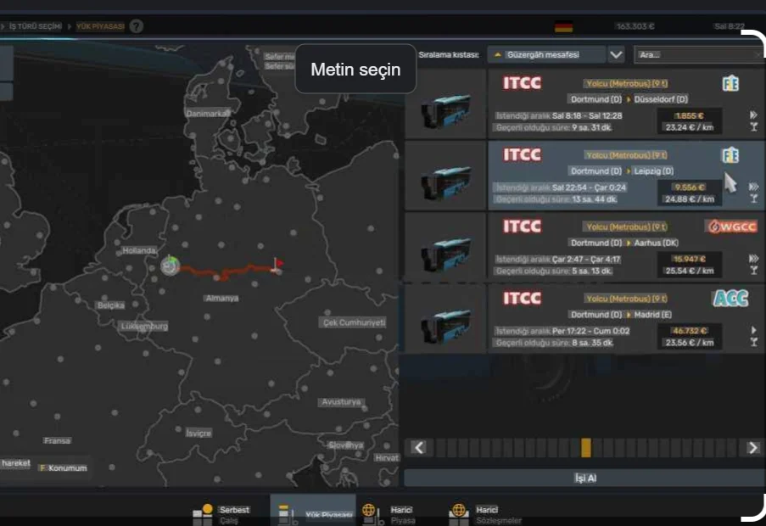Viewport: 766px width, 526px height.
Task: Go back to İş Türü Seçimi breadcrumb
Action: [x=36, y=26]
